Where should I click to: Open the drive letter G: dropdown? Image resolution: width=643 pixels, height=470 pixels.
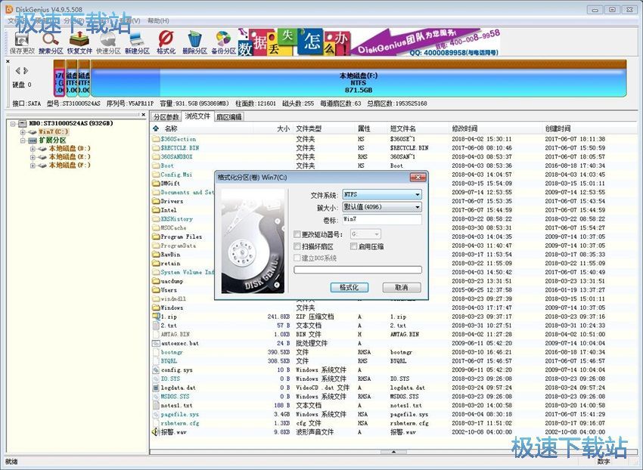point(365,234)
